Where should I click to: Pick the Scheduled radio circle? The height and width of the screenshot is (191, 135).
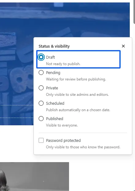click(41, 103)
